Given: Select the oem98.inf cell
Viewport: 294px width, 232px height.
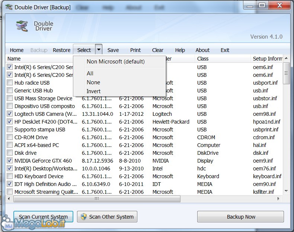Looking at the screenshot, I should 264,114.
